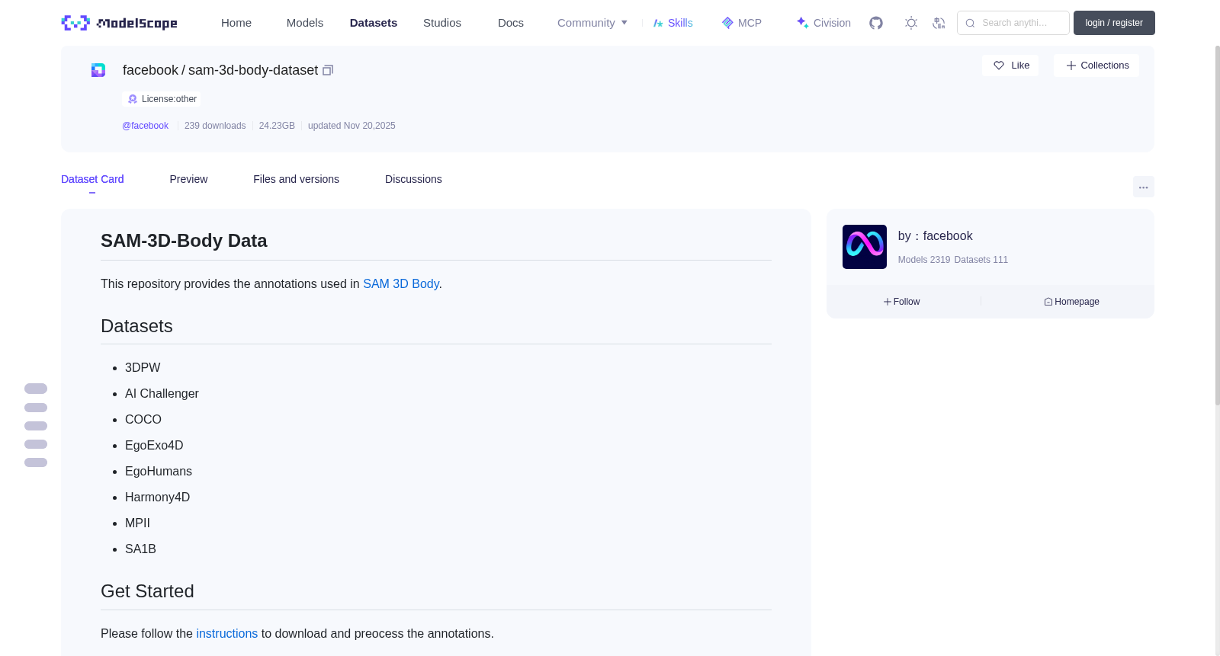The height and width of the screenshot is (656, 1220).
Task: Open the Docs menu item
Action: pyautogui.click(x=511, y=23)
